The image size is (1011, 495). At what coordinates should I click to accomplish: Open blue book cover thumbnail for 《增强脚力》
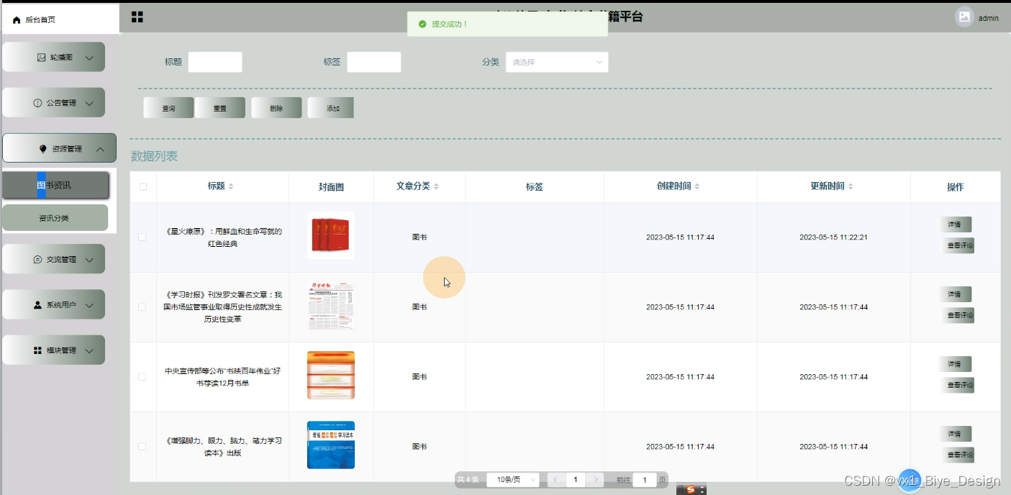pos(331,445)
